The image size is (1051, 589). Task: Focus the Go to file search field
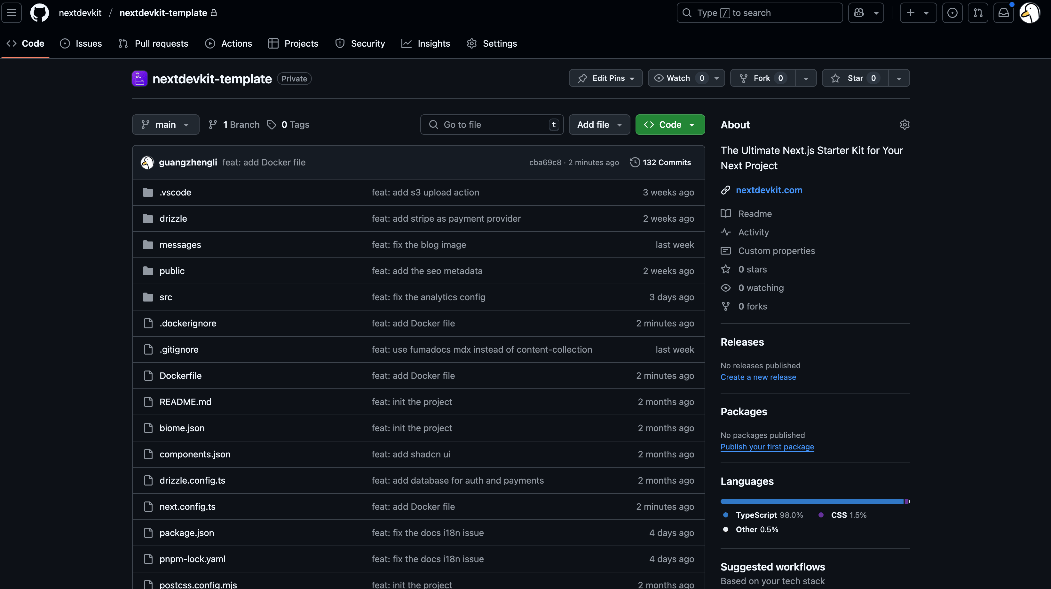[x=490, y=125]
